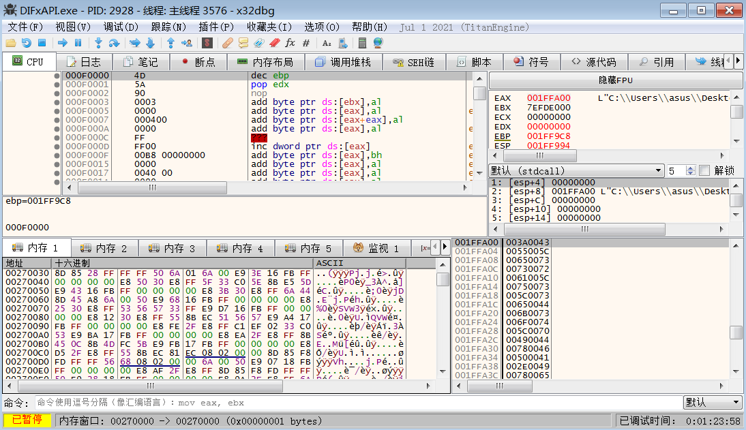The image size is (746, 430).
Task: Open functions with the fx icon
Action: tap(290, 43)
